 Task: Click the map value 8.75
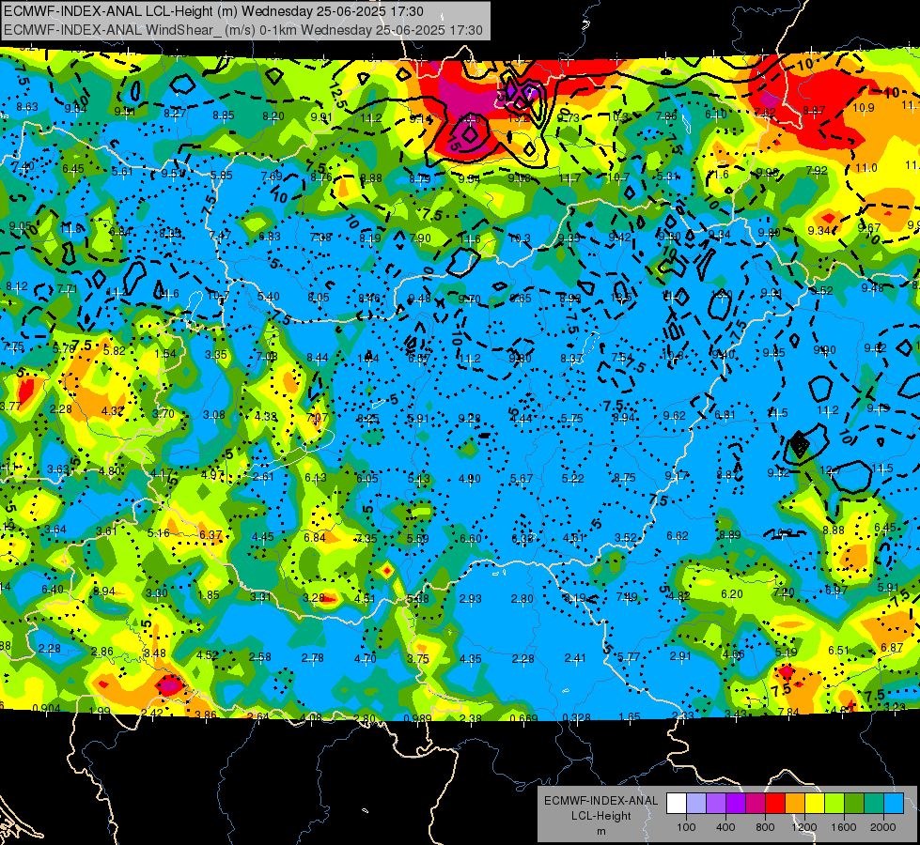[624, 478]
